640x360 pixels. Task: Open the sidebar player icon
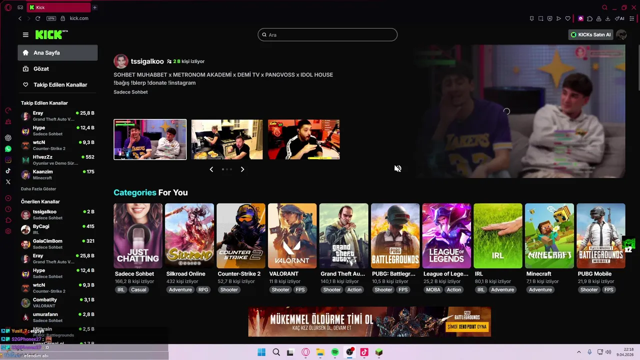(8, 198)
